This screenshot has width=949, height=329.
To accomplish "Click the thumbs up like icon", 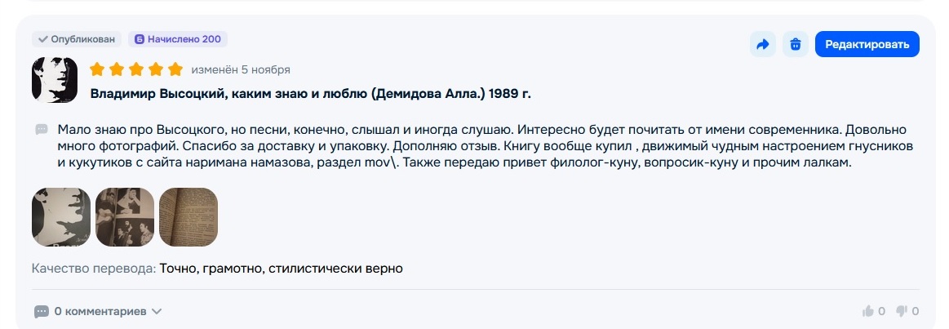I will 868,311.
